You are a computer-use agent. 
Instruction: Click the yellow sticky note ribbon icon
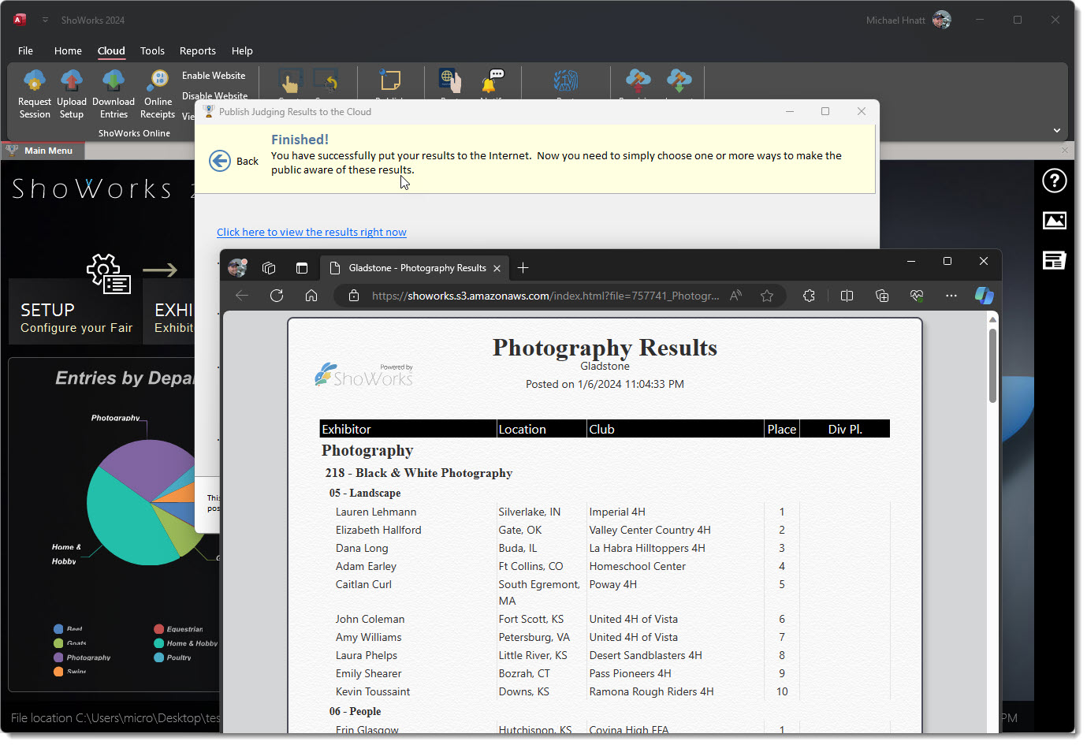click(389, 80)
